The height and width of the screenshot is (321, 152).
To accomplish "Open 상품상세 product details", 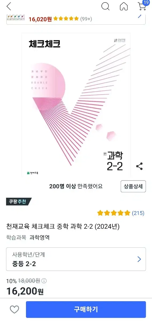I will pos(133,186).
